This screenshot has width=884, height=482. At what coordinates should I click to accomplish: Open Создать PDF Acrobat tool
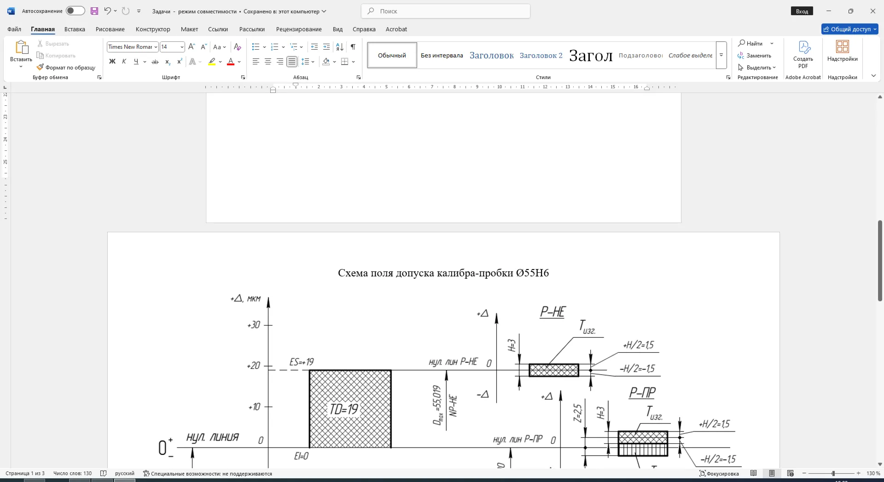click(803, 54)
